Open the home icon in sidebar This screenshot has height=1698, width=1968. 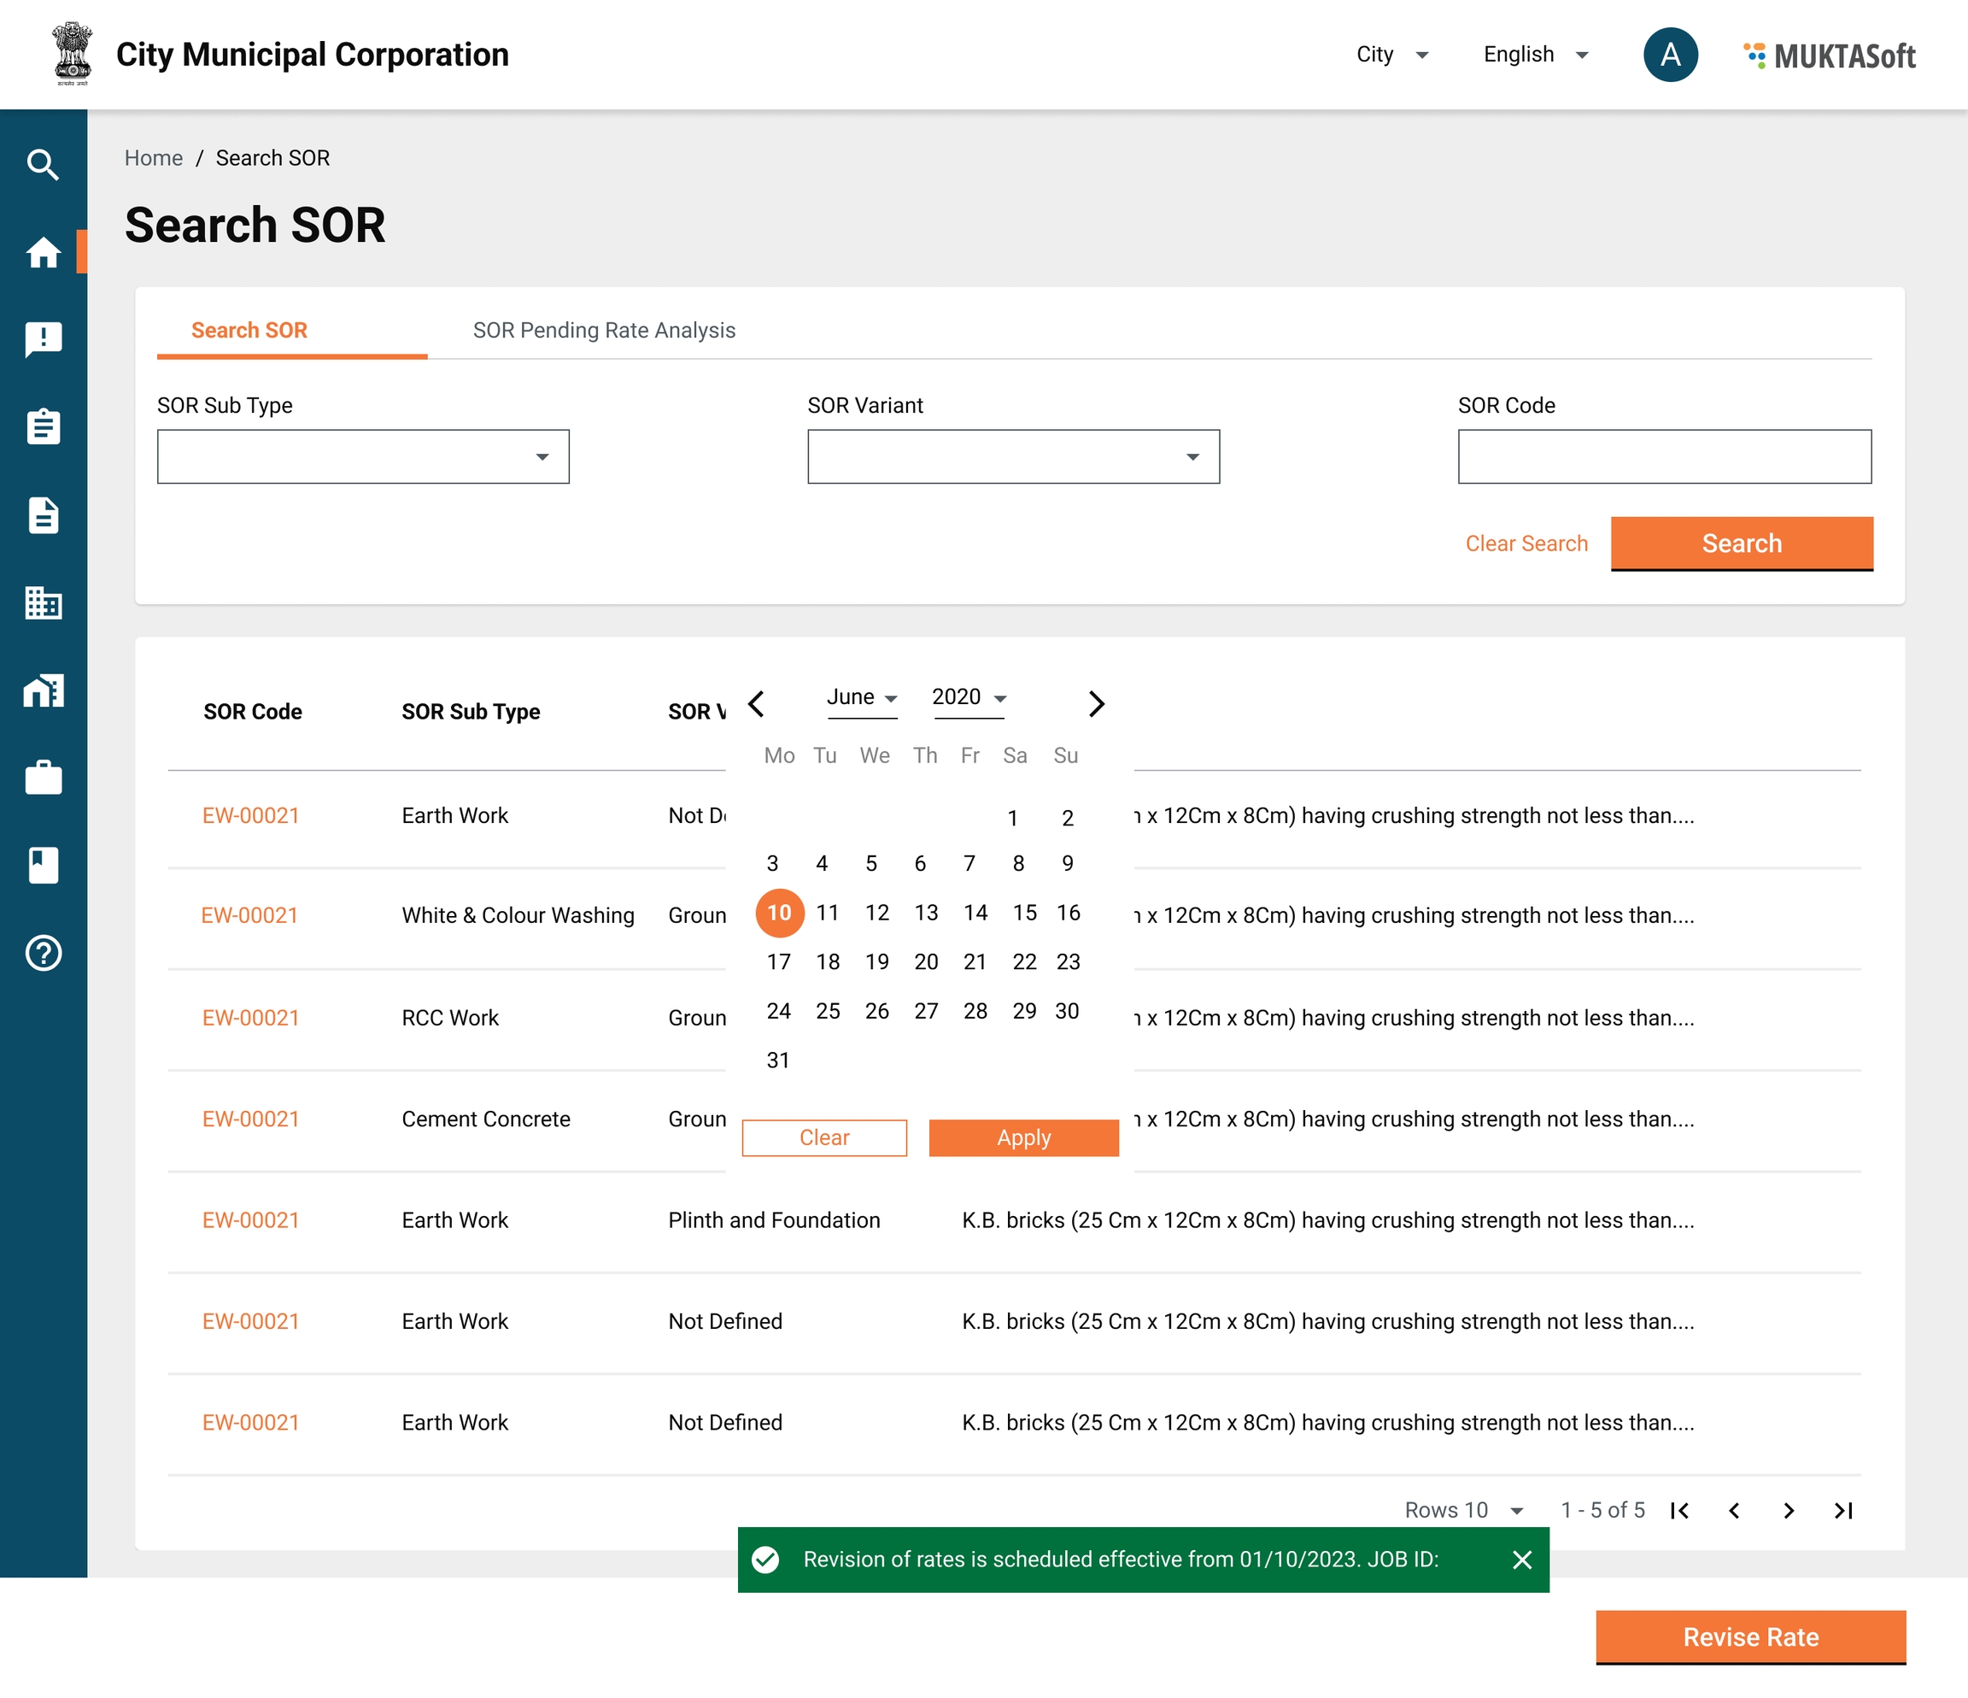click(x=43, y=252)
